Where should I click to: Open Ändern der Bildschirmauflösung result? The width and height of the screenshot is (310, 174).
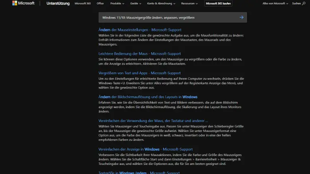point(148,97)
